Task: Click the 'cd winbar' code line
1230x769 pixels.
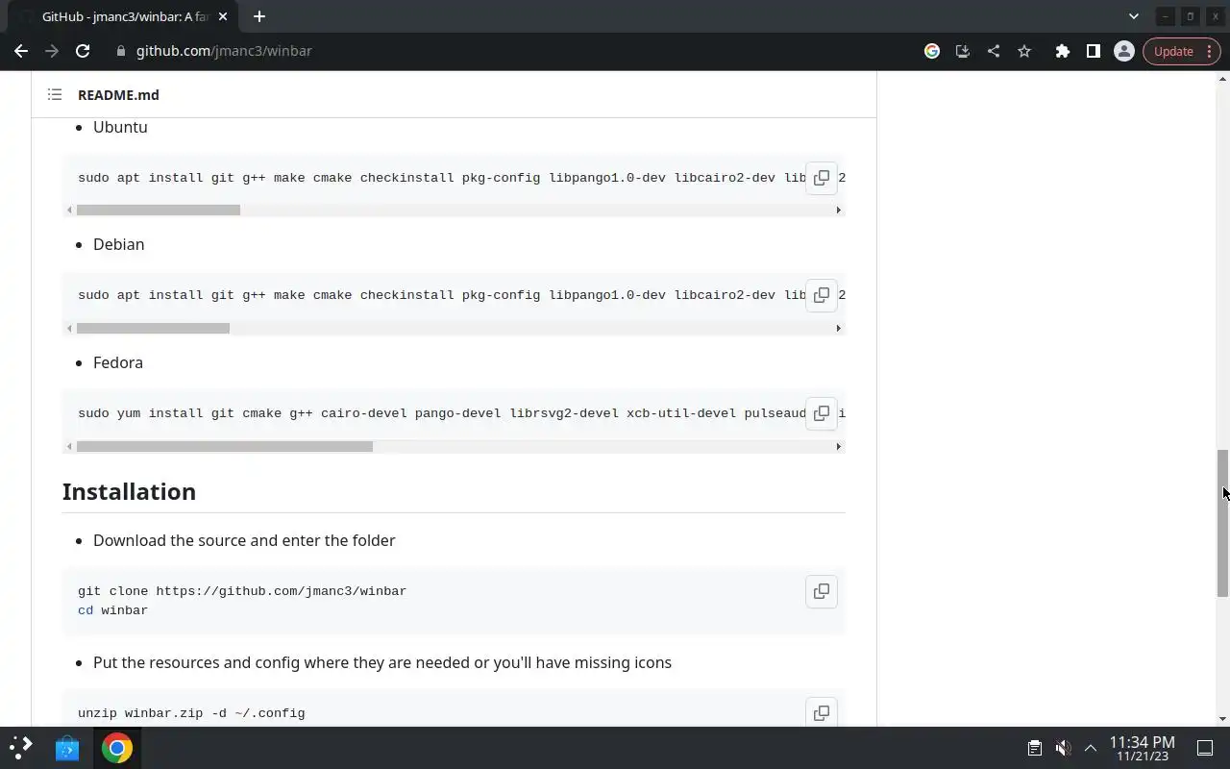Action: coord(112,610)
